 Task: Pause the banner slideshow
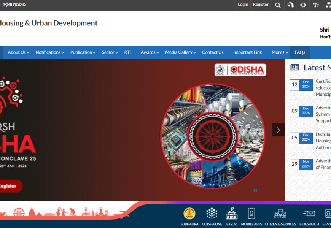click(255, 191)
